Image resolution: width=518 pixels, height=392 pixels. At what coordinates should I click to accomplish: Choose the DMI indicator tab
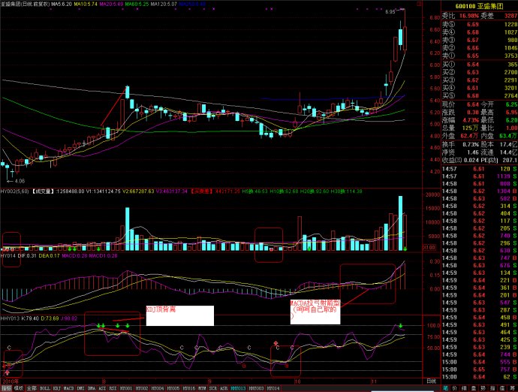80,388
